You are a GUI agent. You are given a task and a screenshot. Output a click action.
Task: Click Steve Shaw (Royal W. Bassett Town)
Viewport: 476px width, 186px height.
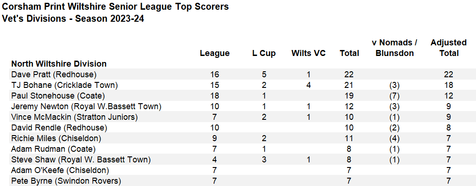pyautogui.click(x=81, y=160)
